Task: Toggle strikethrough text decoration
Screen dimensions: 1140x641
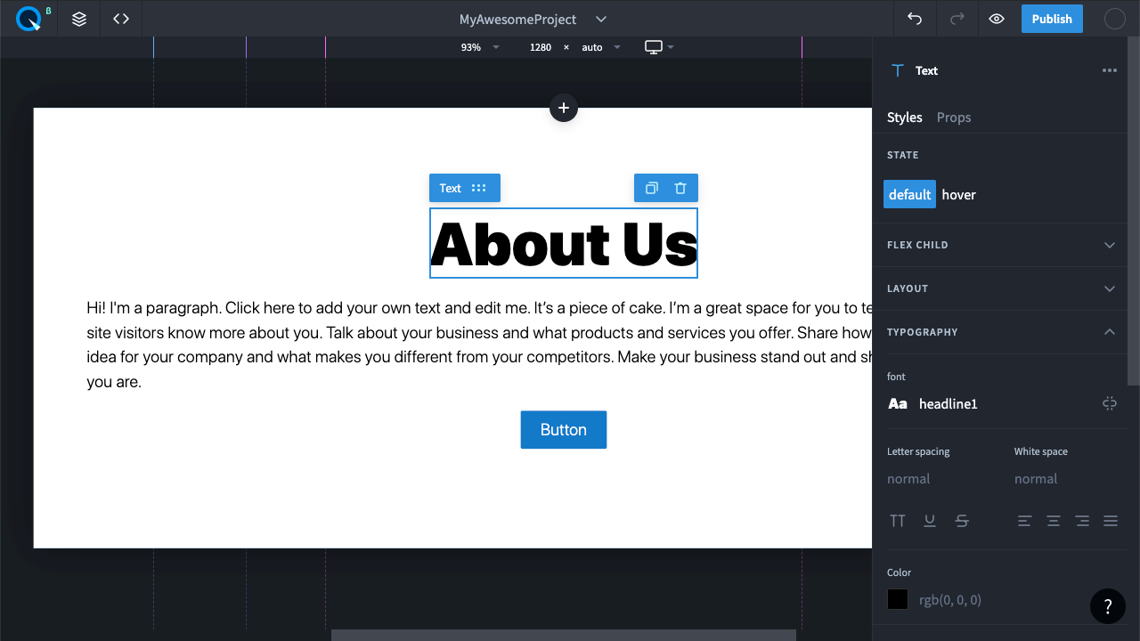Action: click(962, 521)
